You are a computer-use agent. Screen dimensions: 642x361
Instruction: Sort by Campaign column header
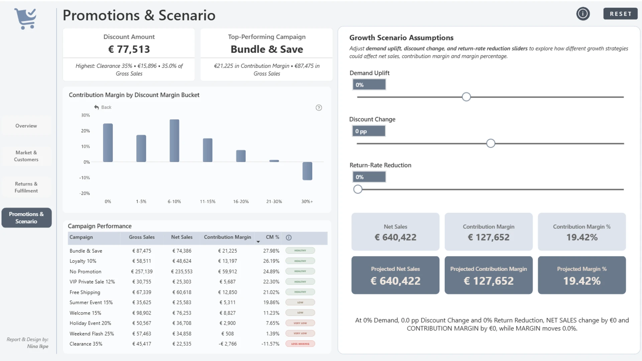[81, 237]
